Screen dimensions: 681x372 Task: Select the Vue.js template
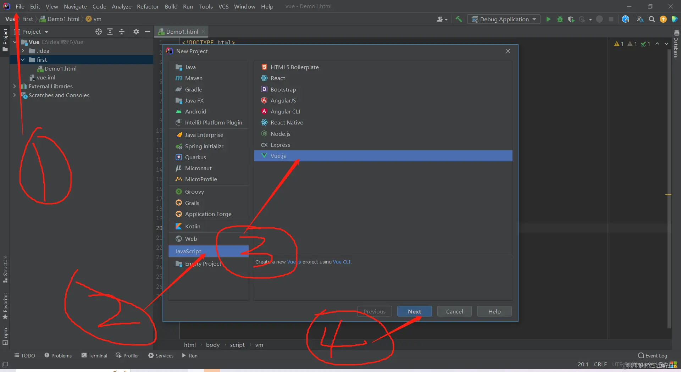tap(383, 156)
